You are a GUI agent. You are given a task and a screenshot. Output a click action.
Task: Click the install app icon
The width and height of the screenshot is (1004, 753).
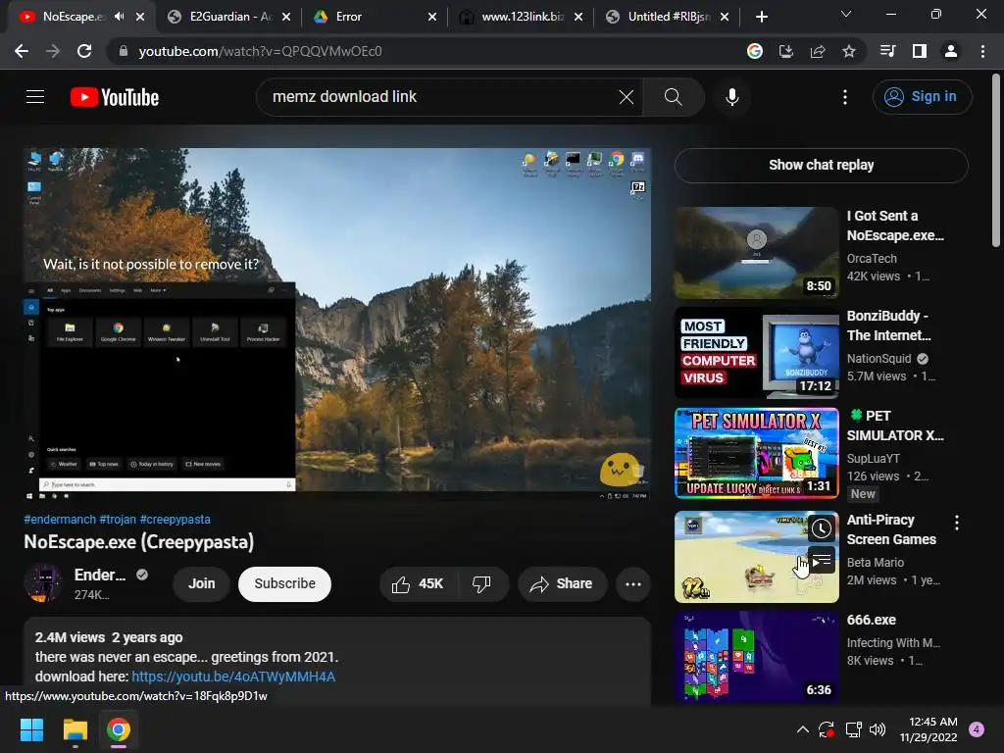785,51
